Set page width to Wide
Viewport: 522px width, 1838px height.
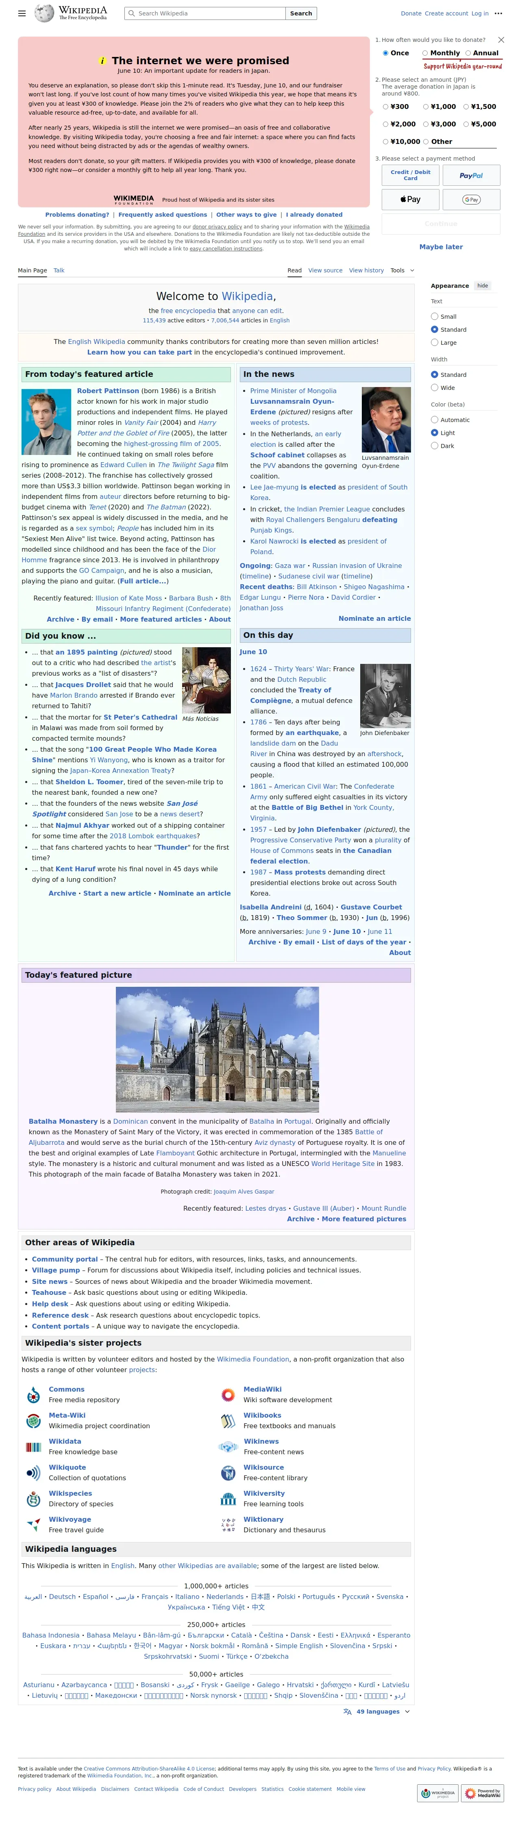[x=434, y=388]
